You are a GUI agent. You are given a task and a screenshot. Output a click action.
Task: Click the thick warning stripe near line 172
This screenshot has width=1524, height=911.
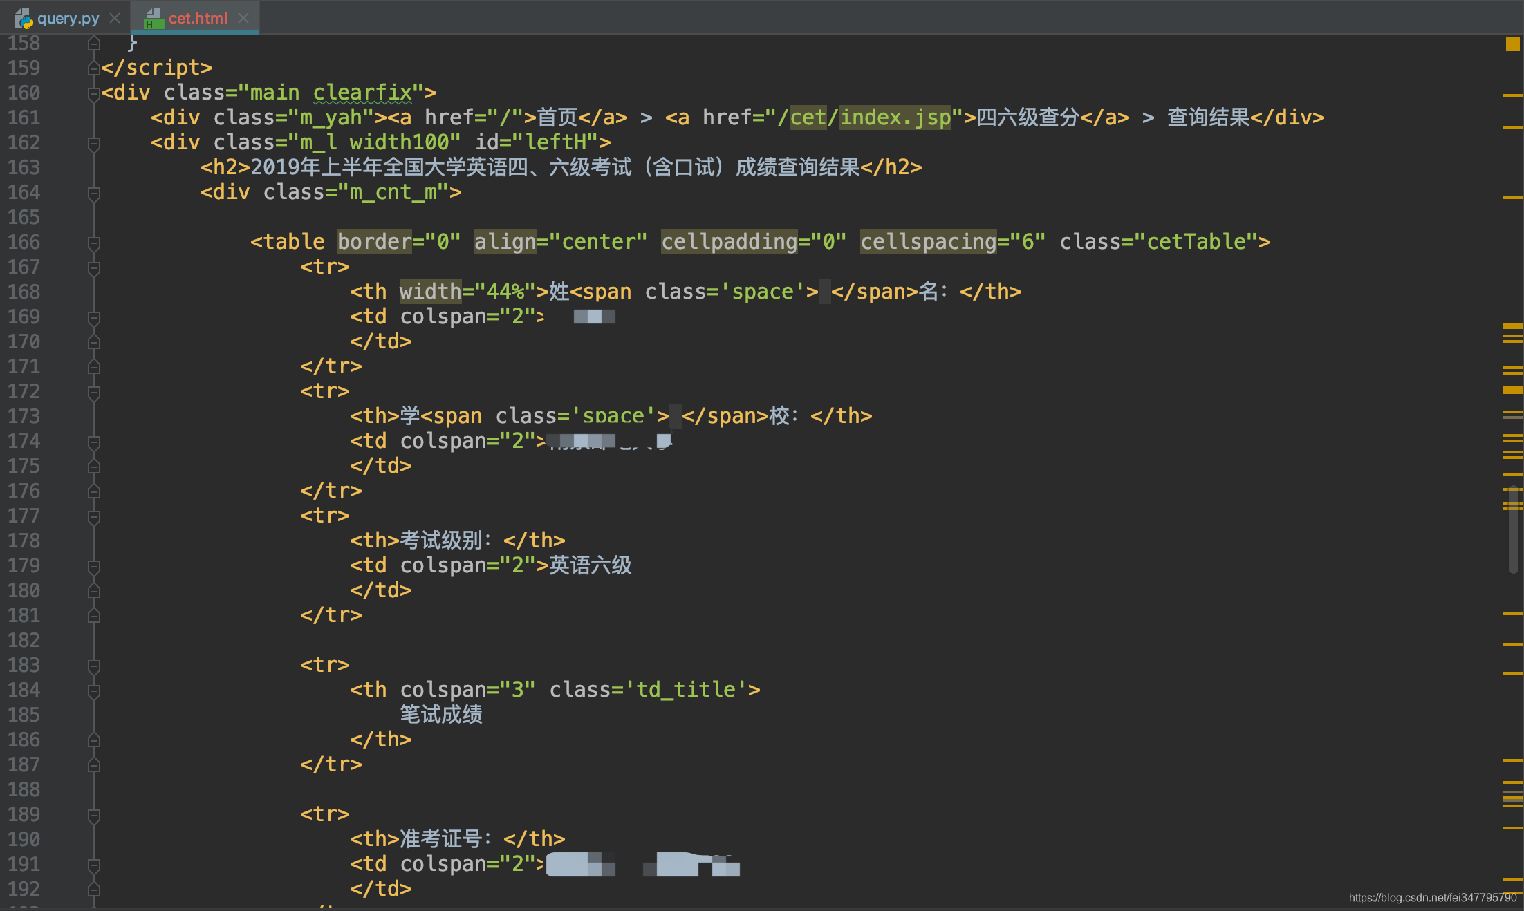click(x=1512, y=390)
